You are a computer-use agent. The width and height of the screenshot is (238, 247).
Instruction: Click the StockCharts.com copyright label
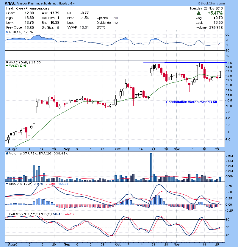click(x=211, y=3)
